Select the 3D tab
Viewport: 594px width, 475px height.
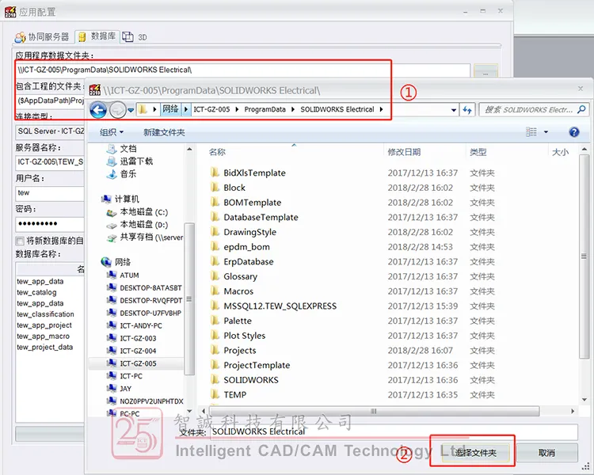[x=135, y=36]
